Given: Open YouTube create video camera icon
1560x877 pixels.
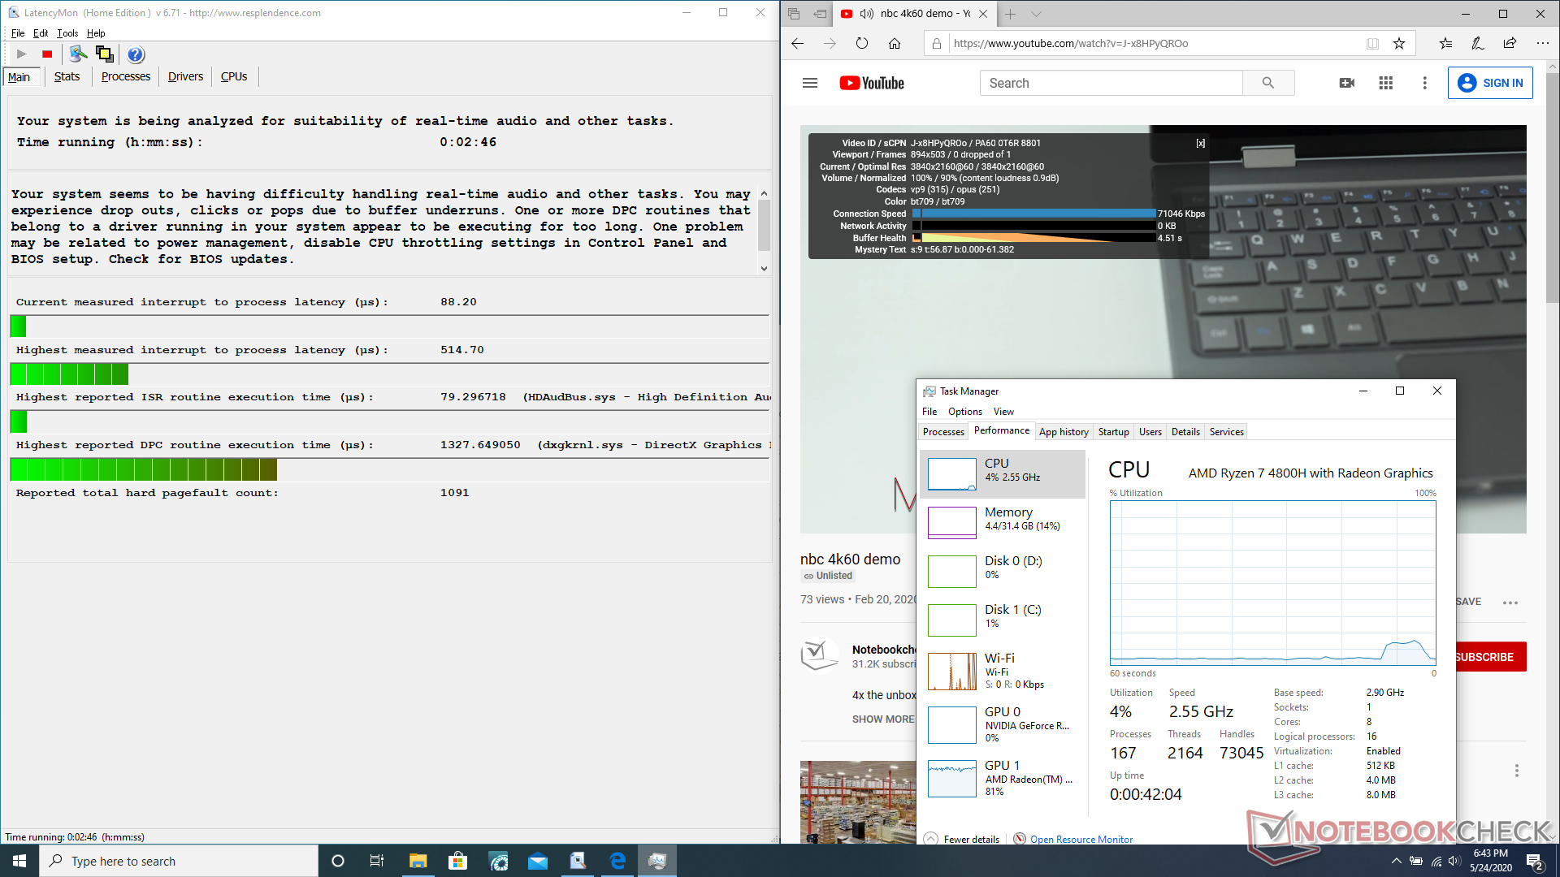Looking at the screenshot, I should 1347,83.
